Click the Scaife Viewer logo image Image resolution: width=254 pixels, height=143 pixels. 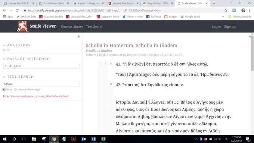[x=23, y=26]
